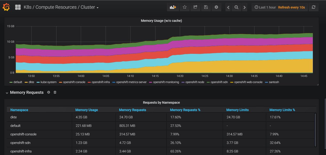Viewport: 326px width, 155px height.
Task: Click the 7.99% memory requests percentage for openshift-console
Action: [x=174, y=134]
